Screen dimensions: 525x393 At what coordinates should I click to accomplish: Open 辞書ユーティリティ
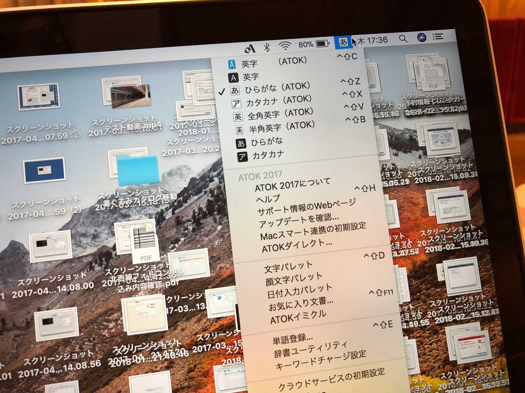click(x=310, y=348)
